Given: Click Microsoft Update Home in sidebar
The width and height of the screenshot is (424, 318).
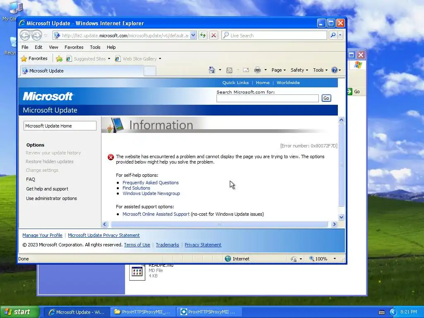Looking at the screenshot, I should (60, 126).
